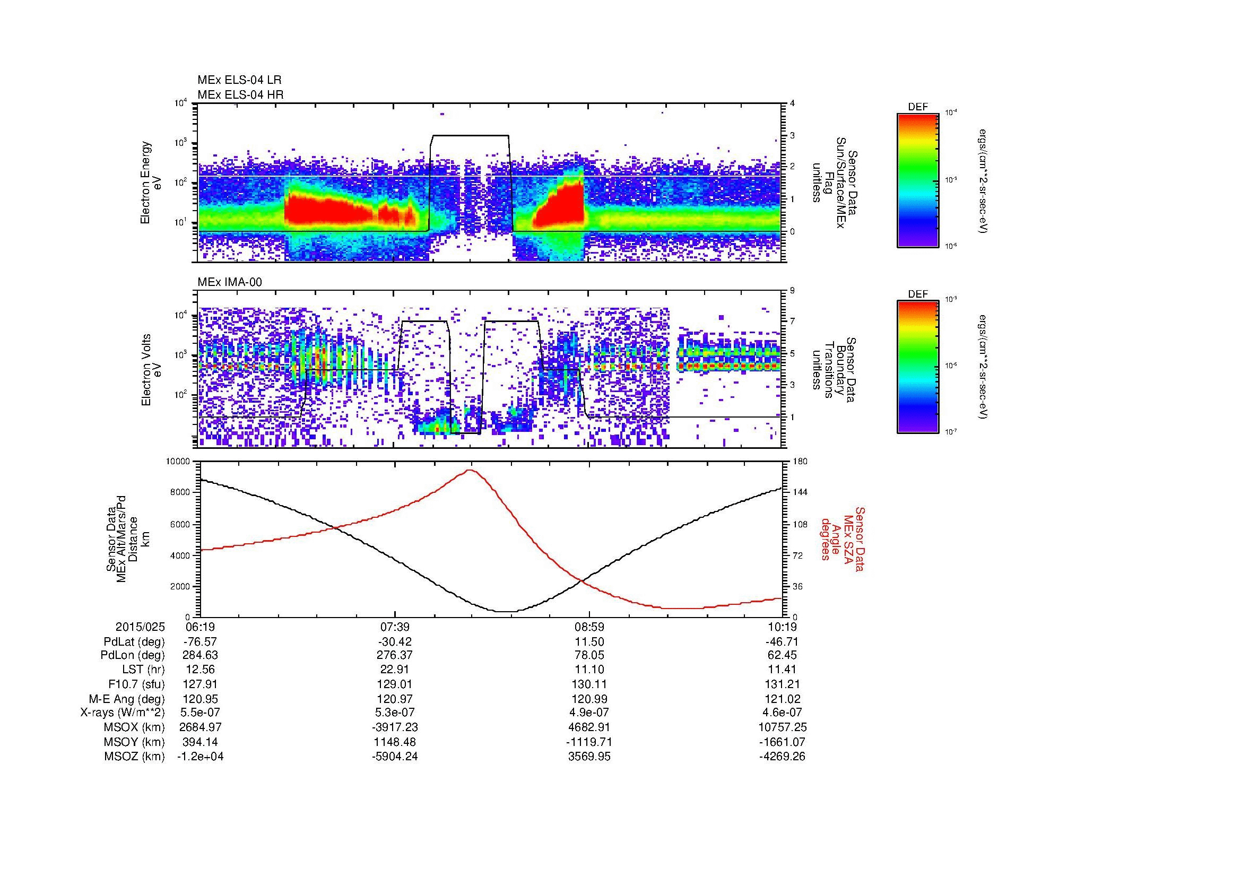Click the left axis tick label '10000'
The width and height of the screenshot is (1241, 877).
tap(178, 462)
